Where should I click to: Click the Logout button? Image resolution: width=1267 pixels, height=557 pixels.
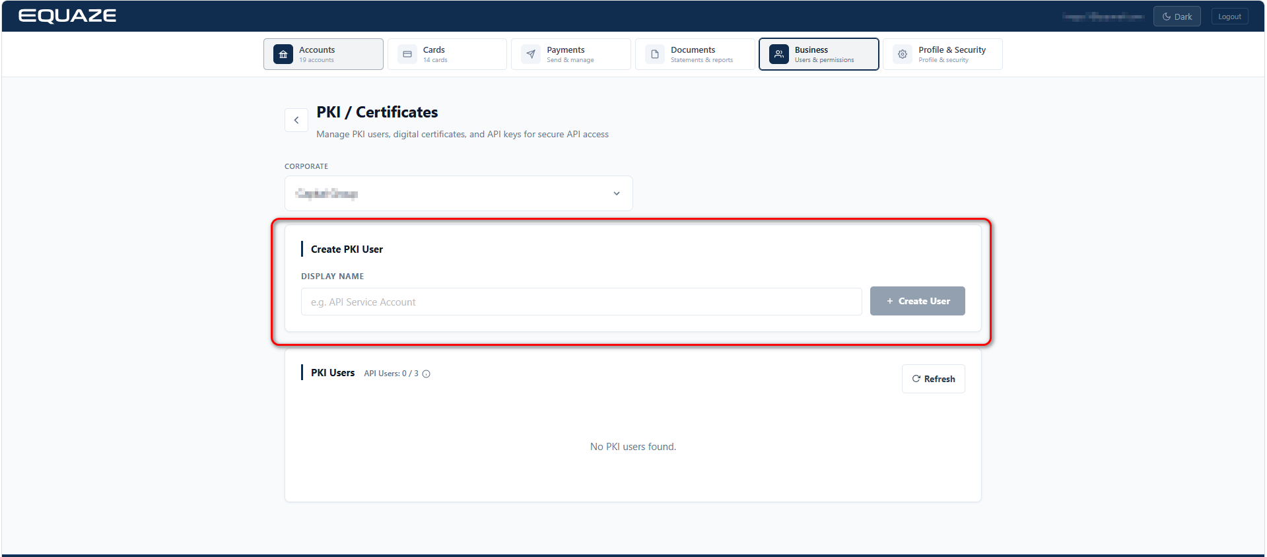click(x=1229, y=16)
